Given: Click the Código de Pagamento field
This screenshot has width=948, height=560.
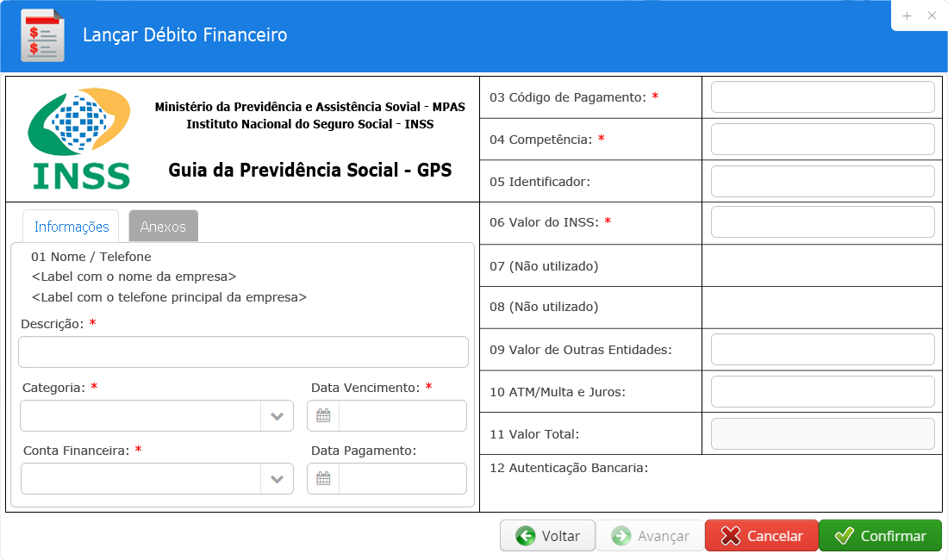Looking at the screenshot, I should point(823,97).
